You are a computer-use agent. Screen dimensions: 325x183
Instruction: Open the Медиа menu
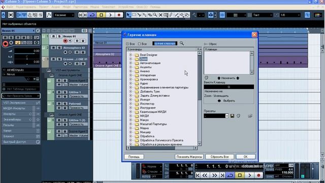click(x=94, y=7)
